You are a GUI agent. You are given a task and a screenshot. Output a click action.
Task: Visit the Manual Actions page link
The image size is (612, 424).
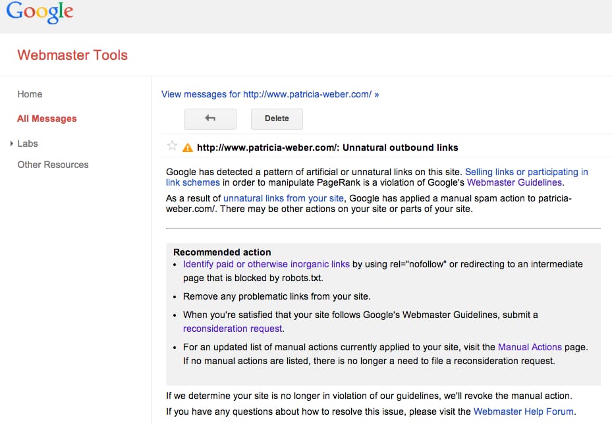click(530, 347)
